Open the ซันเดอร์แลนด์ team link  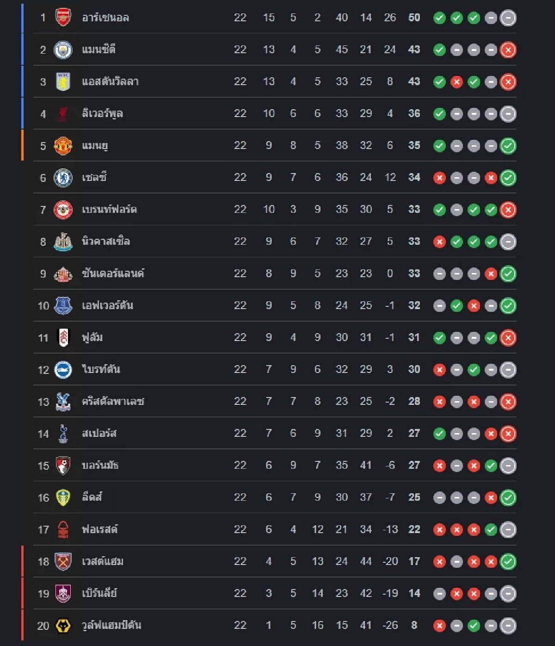point(113,273)
